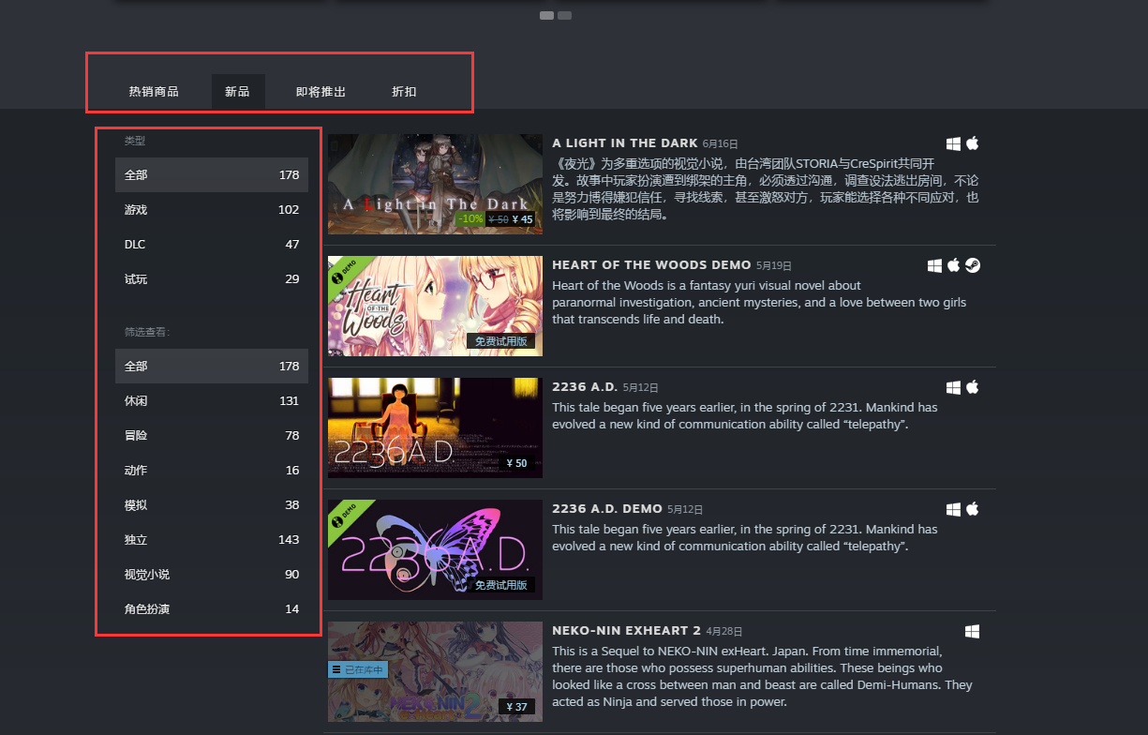Open Heart of the Woods Demo thumbnail
1148x735 pixels.
[x=435, y=306]
